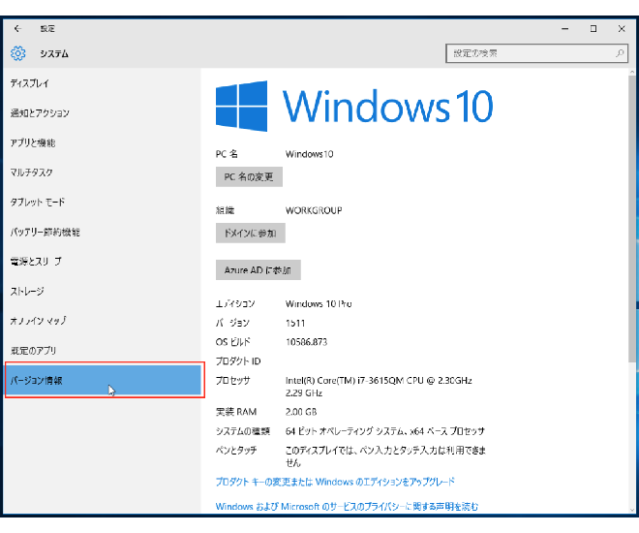Open マルチタスク page
Image resolution: width=639 pixels, height=533 pixels.
[x=103, y=172]
